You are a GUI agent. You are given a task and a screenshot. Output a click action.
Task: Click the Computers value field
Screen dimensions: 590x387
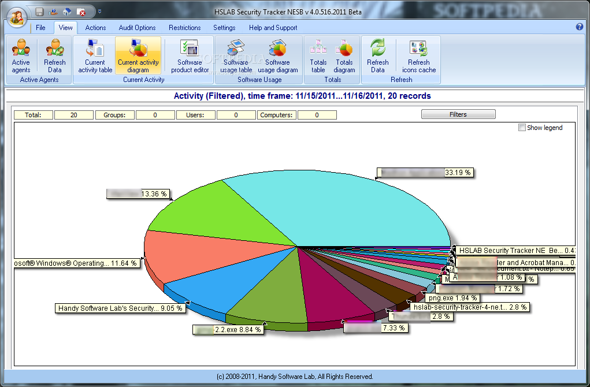[x=317, y=115]
